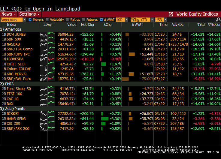
Task: Click S&P/BMV IPC orange AVAT bar
Action: click(x=132, y=54)
